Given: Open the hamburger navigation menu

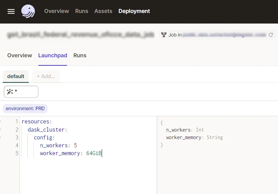Looking at the screenshot, I should 11,11.
